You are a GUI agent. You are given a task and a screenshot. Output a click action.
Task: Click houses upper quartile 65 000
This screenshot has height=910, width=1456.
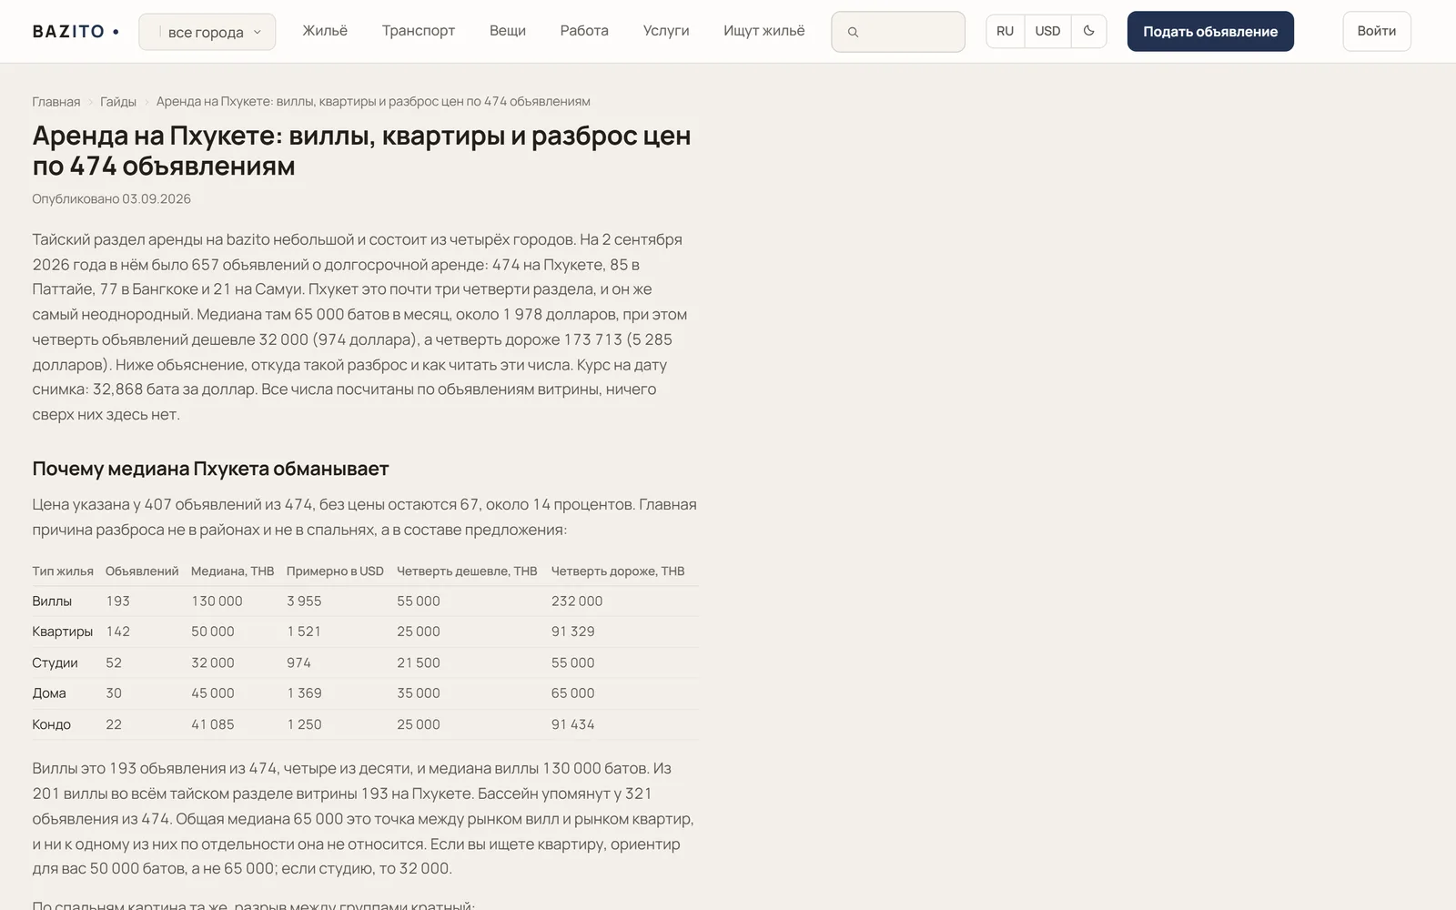click(x=573, y=693)
